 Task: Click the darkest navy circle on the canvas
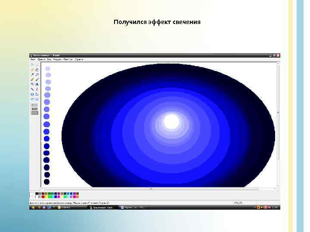pos(46,182)
